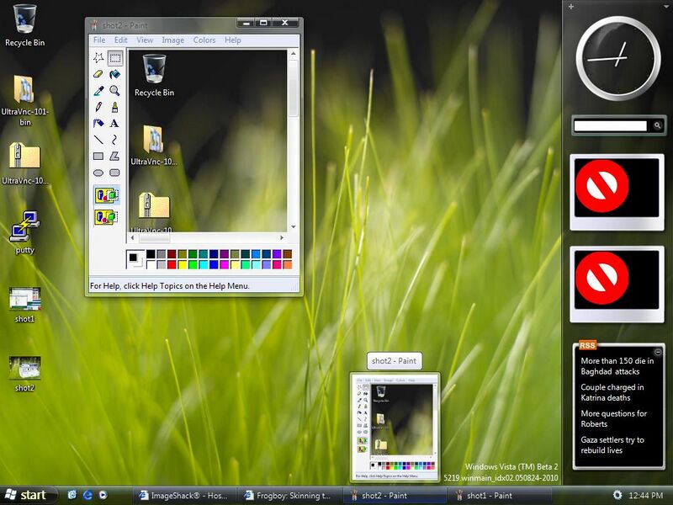Select the Ellipse shape tool
Viewport: 673px width, 505px height.
click(x=98, y=172)
